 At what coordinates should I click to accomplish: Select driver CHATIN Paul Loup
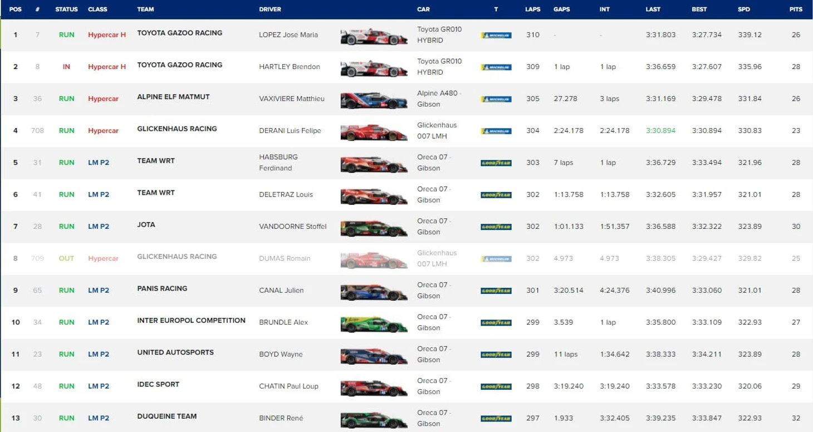pyautogui.click(x=288, y=386)
